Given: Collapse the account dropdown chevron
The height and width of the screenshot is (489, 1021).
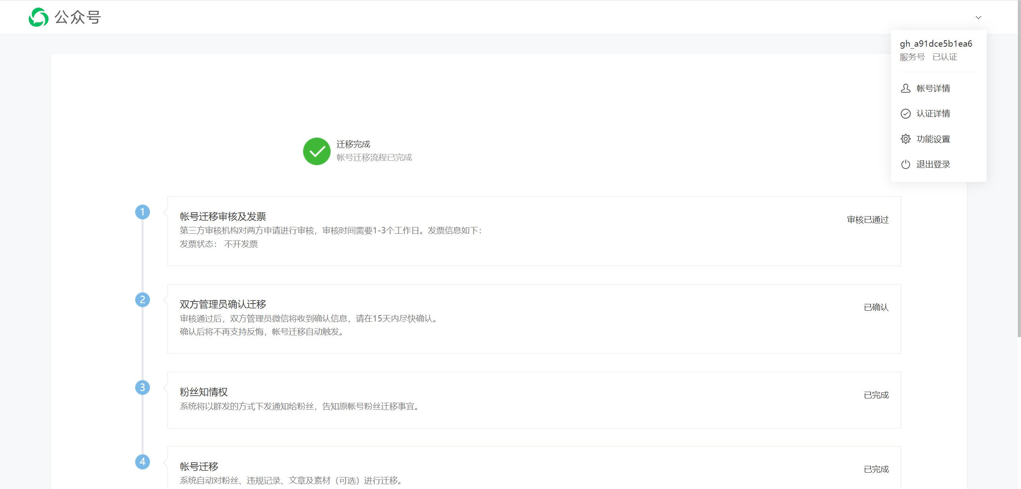Looking at the screenshot, I should tap(978, 18).
